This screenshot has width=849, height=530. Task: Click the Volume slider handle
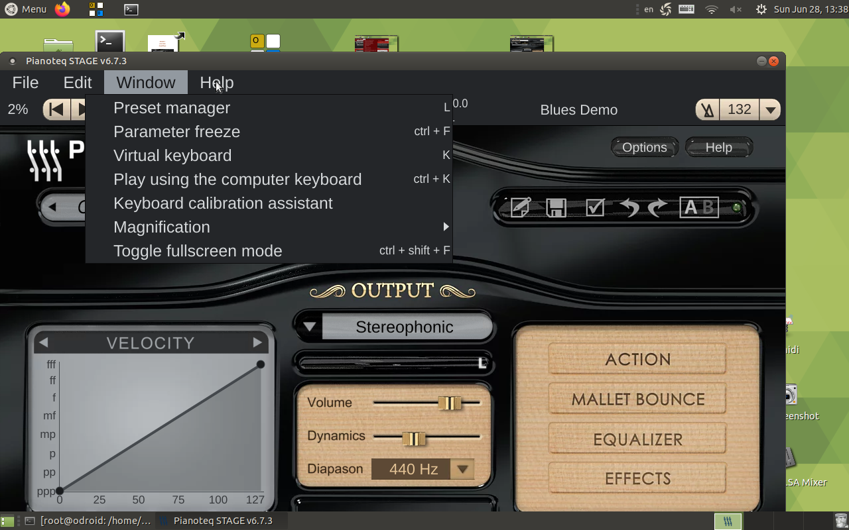click(x=450, y=403)
